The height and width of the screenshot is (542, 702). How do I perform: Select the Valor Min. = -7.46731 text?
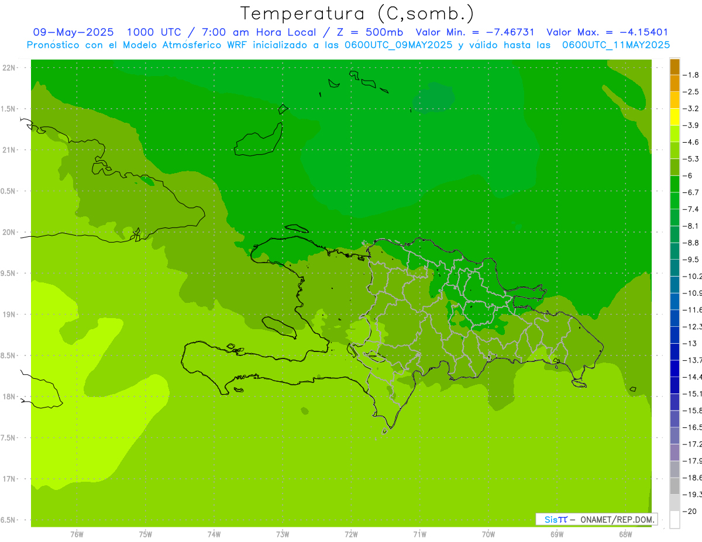pyautogui.click(x=475, y=32)
